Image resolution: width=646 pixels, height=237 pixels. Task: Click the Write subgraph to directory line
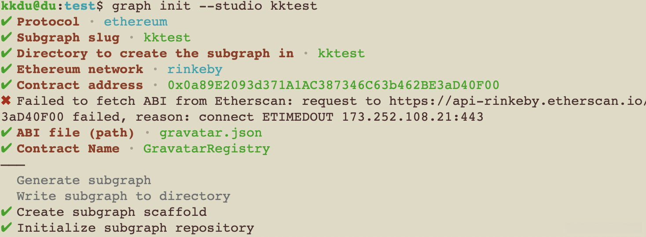(x=123, y=196)
